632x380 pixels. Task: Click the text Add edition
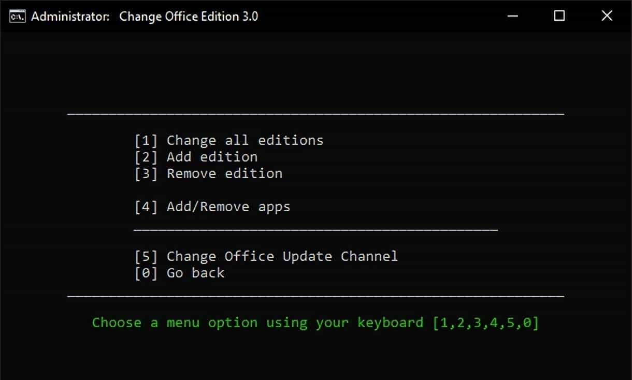[212, 156]
